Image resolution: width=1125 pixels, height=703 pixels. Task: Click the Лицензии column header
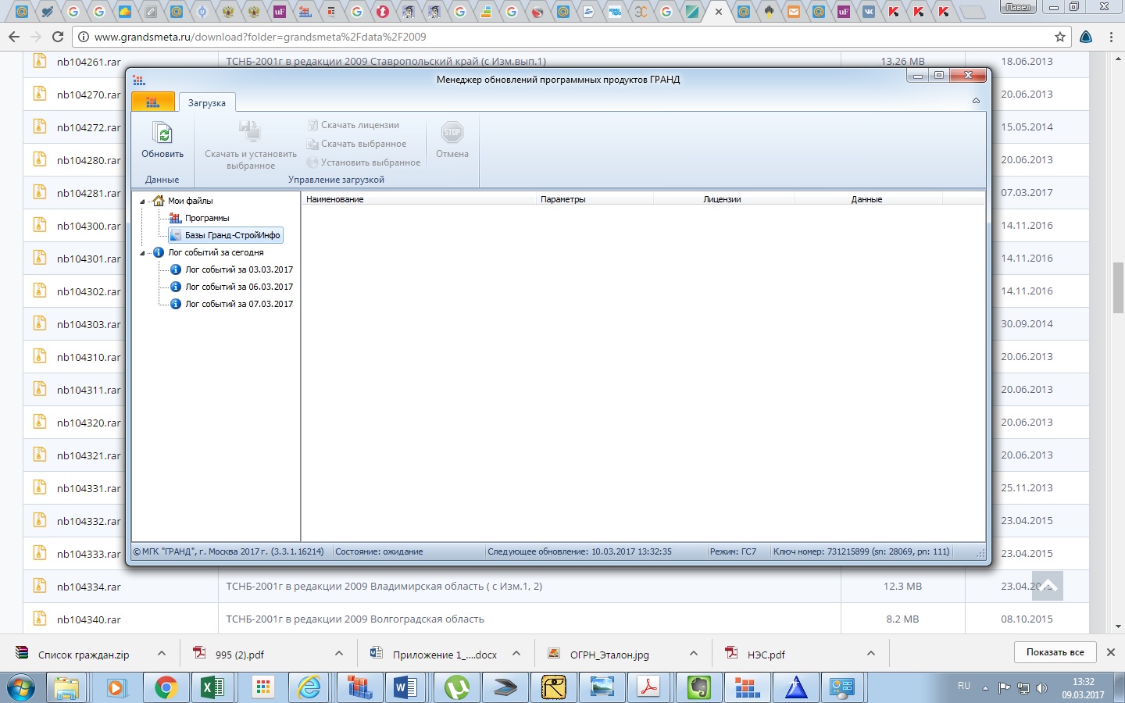(723, 199)
